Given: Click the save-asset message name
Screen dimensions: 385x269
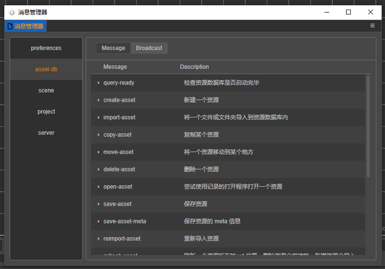Looking at the screenshot, I should [117, 204].
